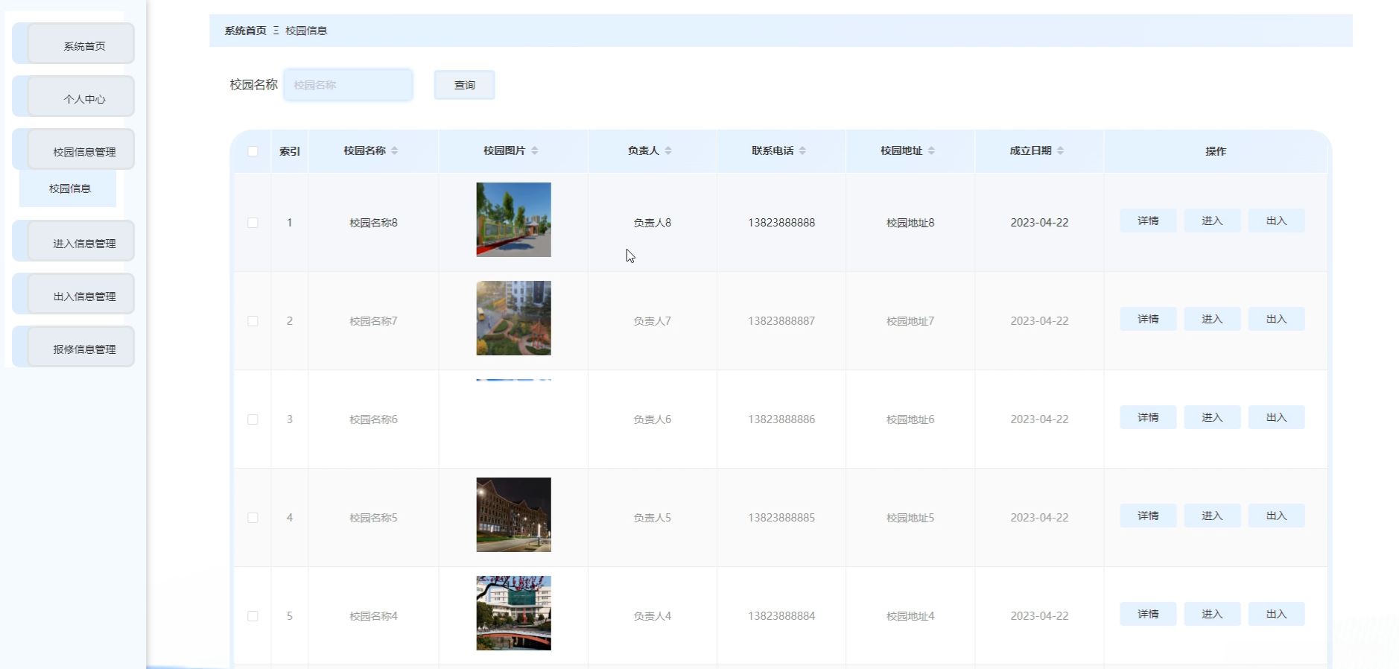Tick the select-all checkbox in the table header
Viewport: 1399px width, 669px height.
coord(253,151)
